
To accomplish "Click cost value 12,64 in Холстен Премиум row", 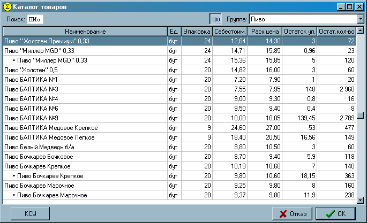I will pos(238,41).
